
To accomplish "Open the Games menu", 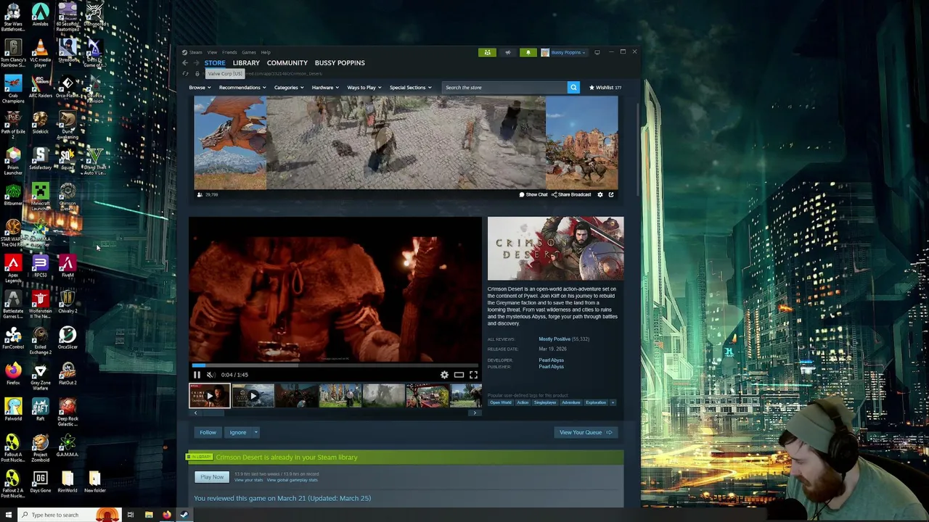I will click(249, 52).
